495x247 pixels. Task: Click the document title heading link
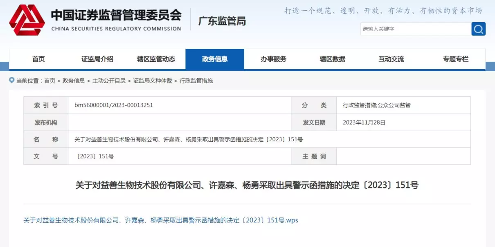click(247, 185)
